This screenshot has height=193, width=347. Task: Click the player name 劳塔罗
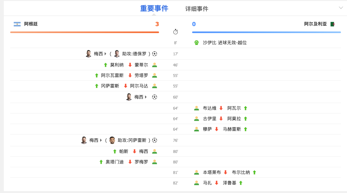pos(141,75)
